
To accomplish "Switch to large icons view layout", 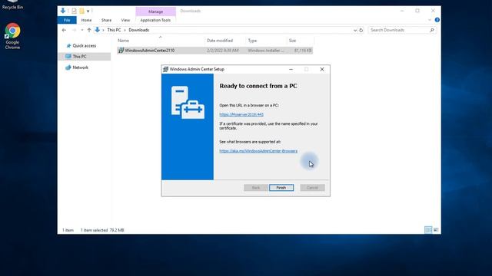I will (x=436, y=230).
